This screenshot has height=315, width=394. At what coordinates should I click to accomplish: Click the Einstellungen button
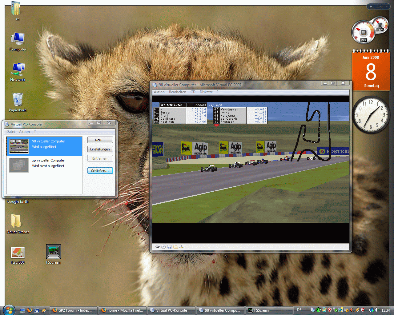[x=100, y=149]
